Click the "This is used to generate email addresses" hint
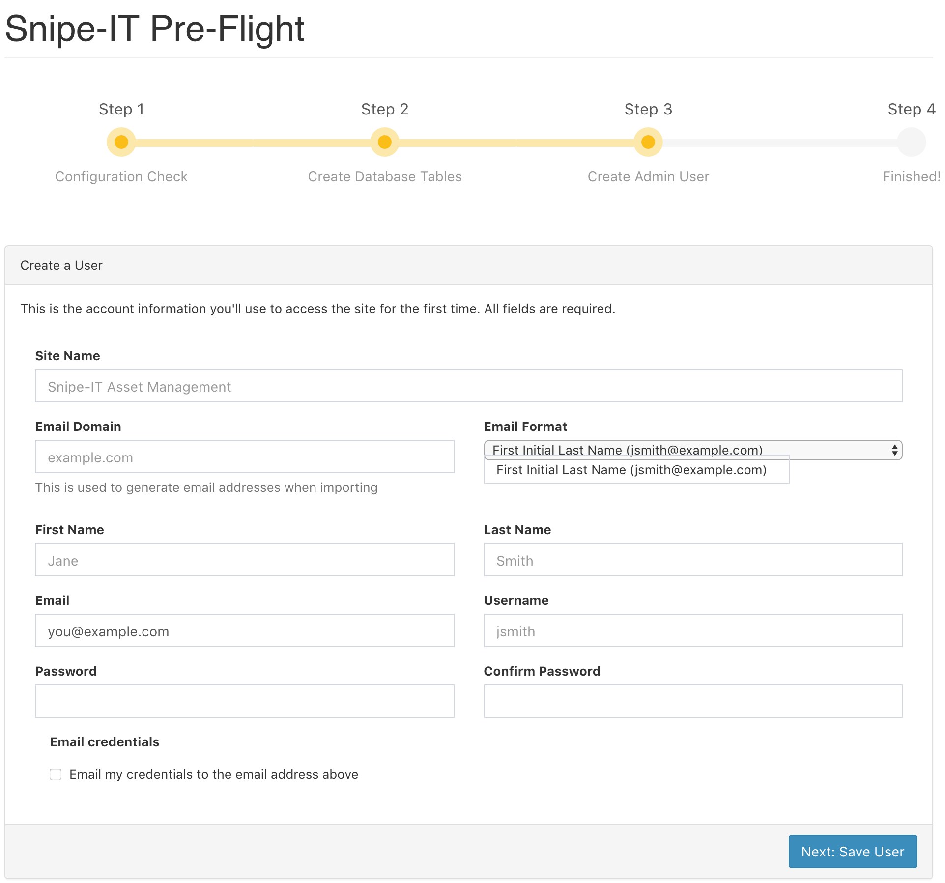Viewport: 945px width, 883px height. click(x=206, y=487)
